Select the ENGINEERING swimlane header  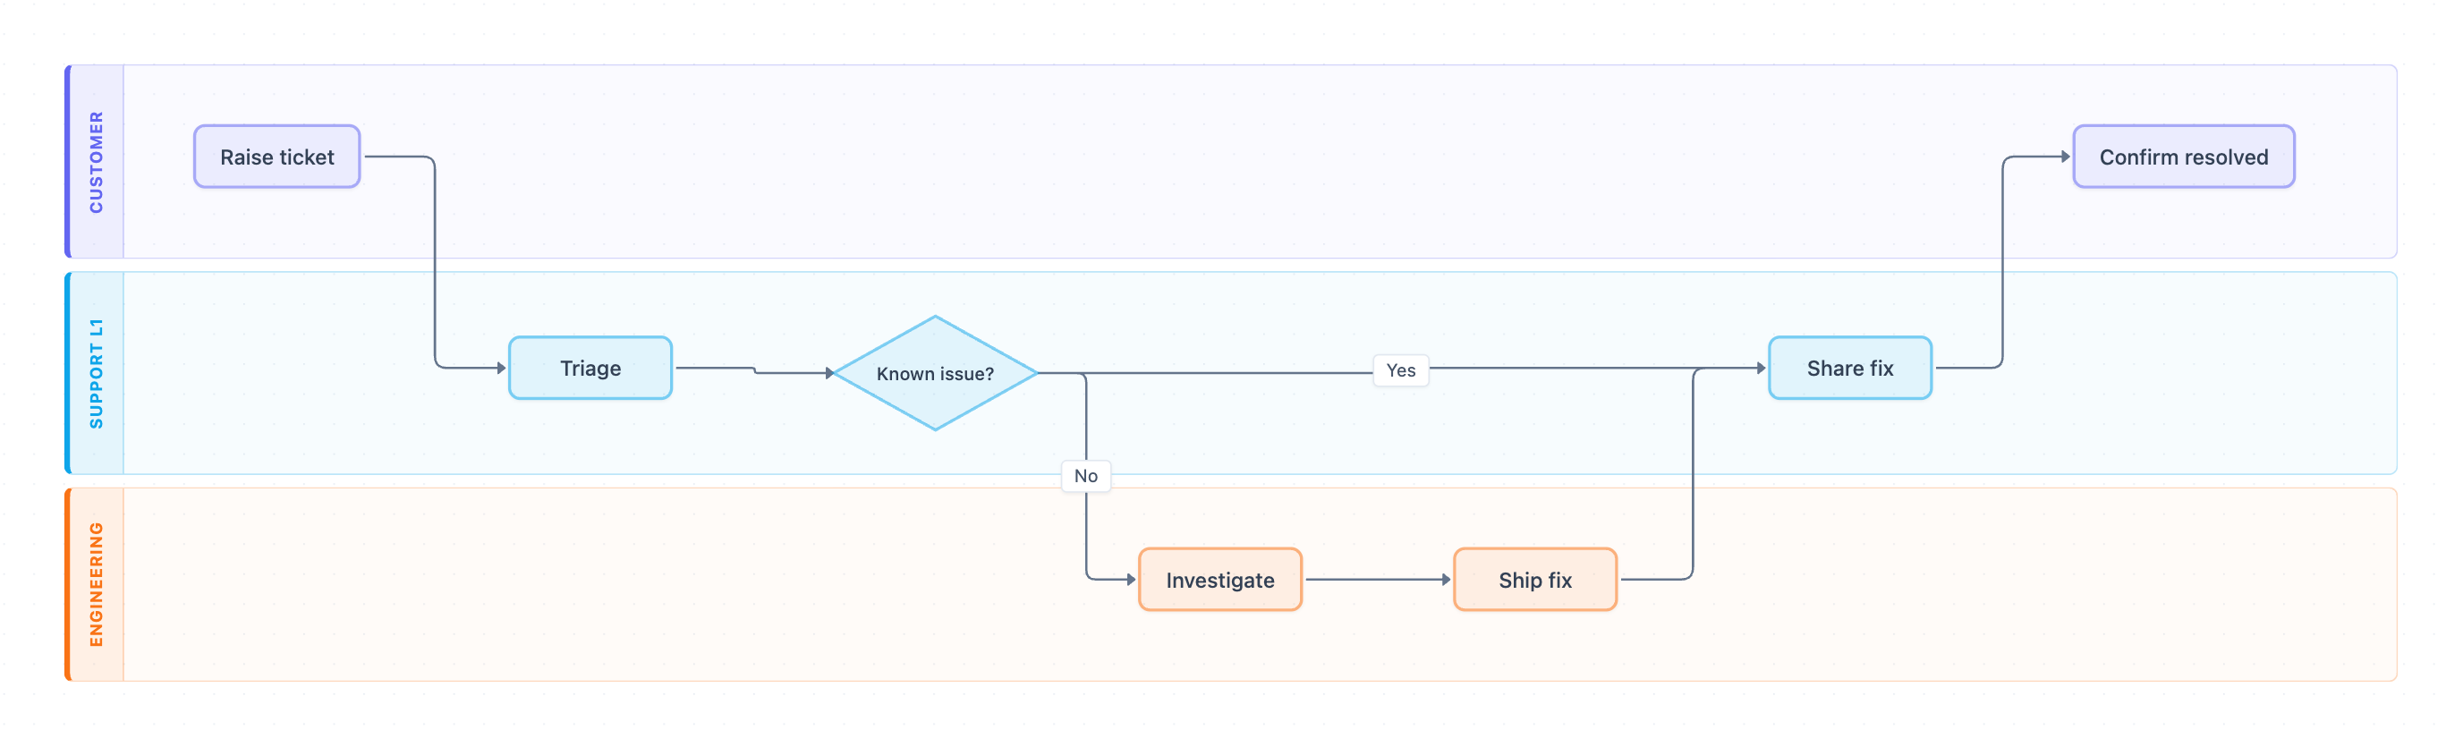click(96, 584)
